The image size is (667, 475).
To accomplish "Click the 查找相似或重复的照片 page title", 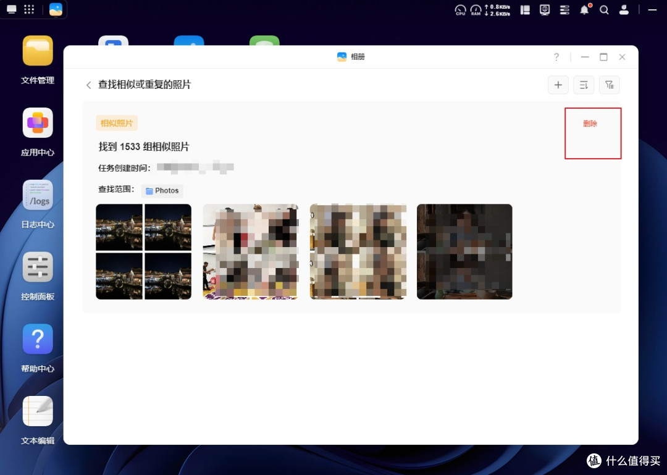I will point(145,85).
